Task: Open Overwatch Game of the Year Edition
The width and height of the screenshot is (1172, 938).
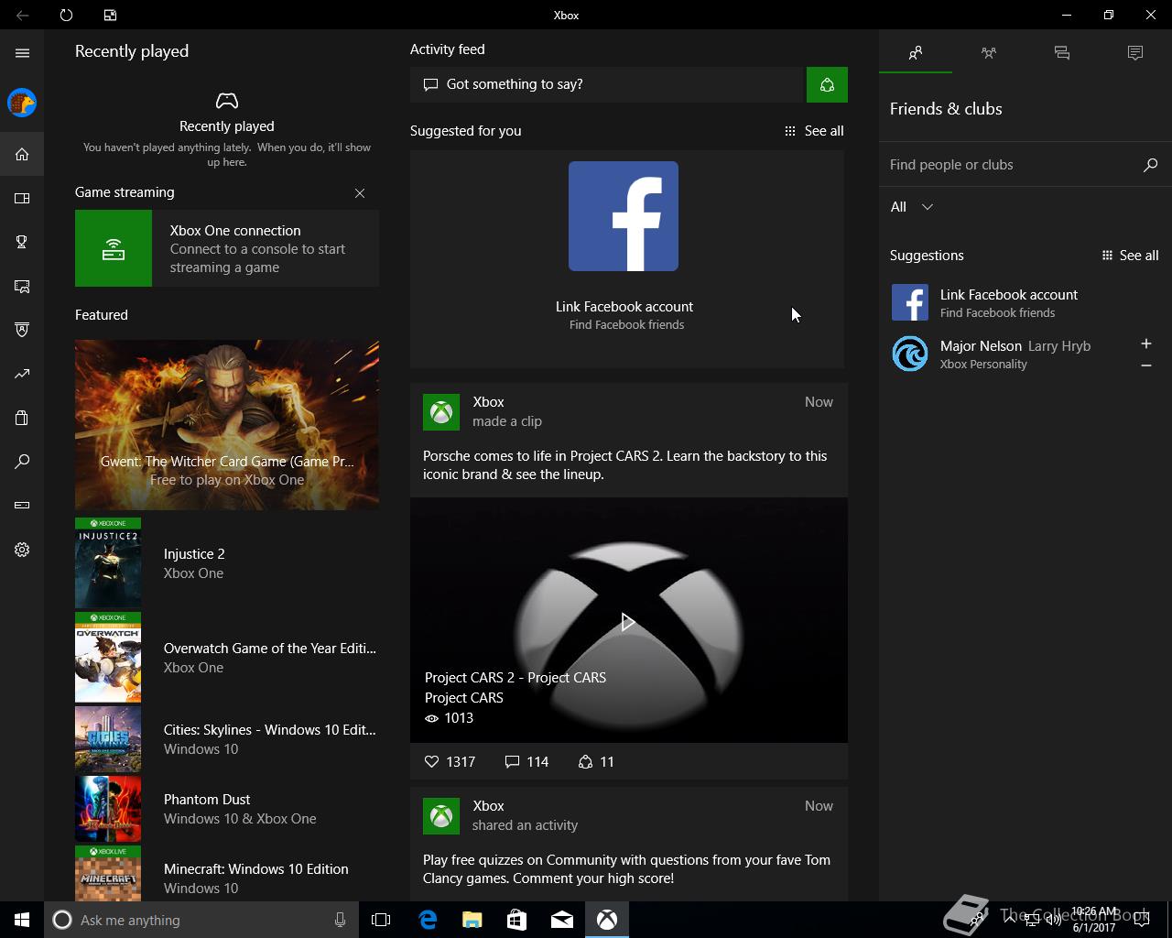Action: [x=227, y=658]
